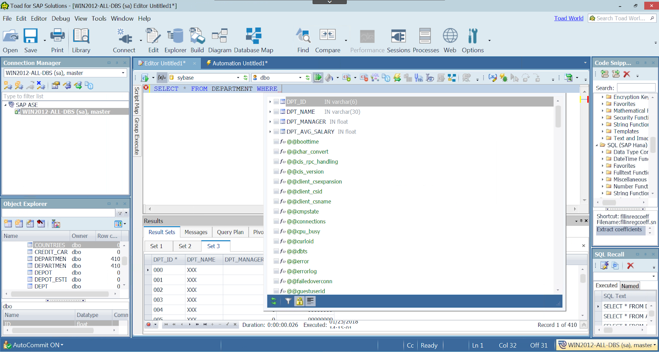
Task: Check the DPT_MANAGER column checkbox
Action: point(276,122)
